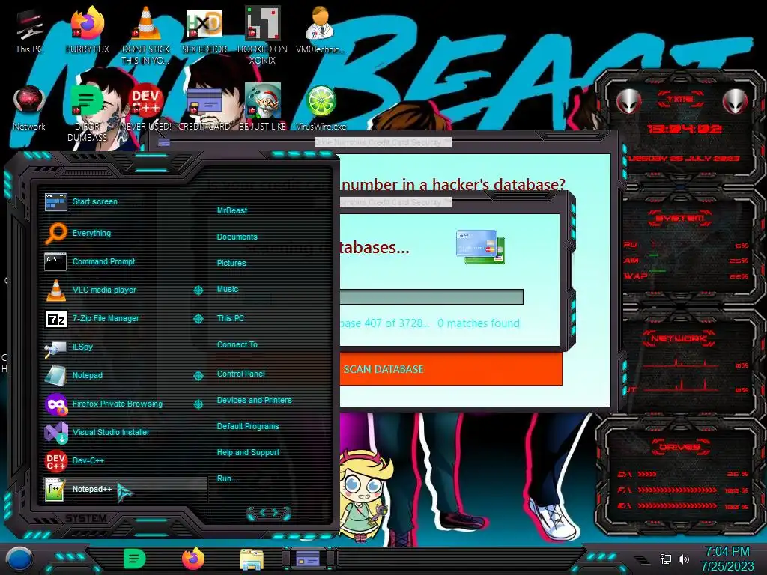Open the Network desktop icon
The width and height of the screenshot is (767, 575).
(29, 108)
